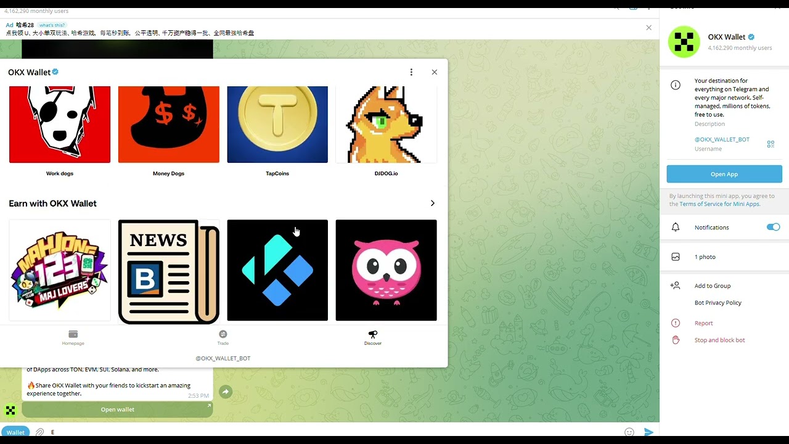Send the message with the arrow icon
789x444 pixels.
coord(648,432)
